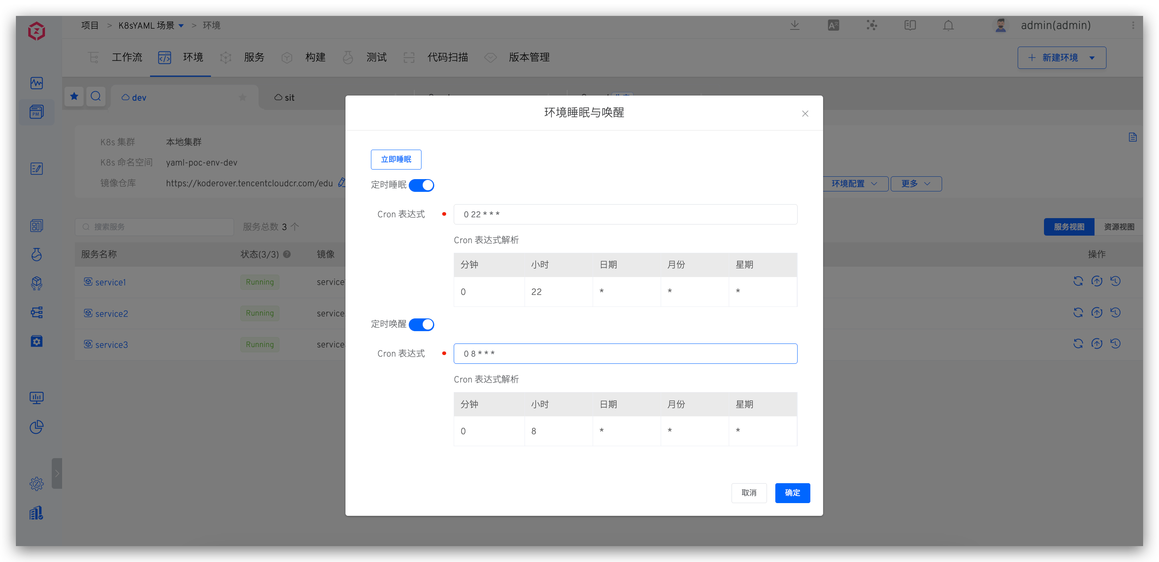Open the 版本管理 tab
The width and height of the screenshot is (1159, 562).
(x=529, y=58)
